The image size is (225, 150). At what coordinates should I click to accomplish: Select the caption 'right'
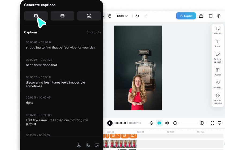[29, 103]
